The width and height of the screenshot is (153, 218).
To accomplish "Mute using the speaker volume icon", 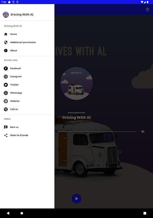I will pyautogui.click(x=143, y=132).
